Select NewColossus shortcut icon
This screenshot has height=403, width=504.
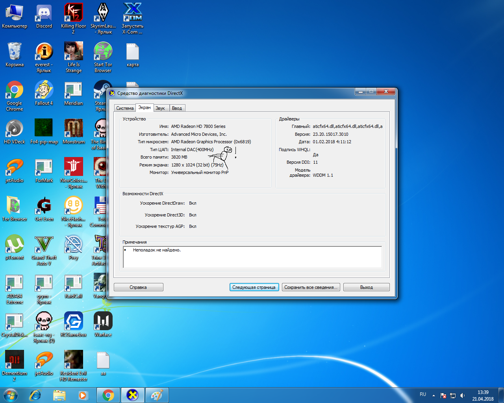74,173
